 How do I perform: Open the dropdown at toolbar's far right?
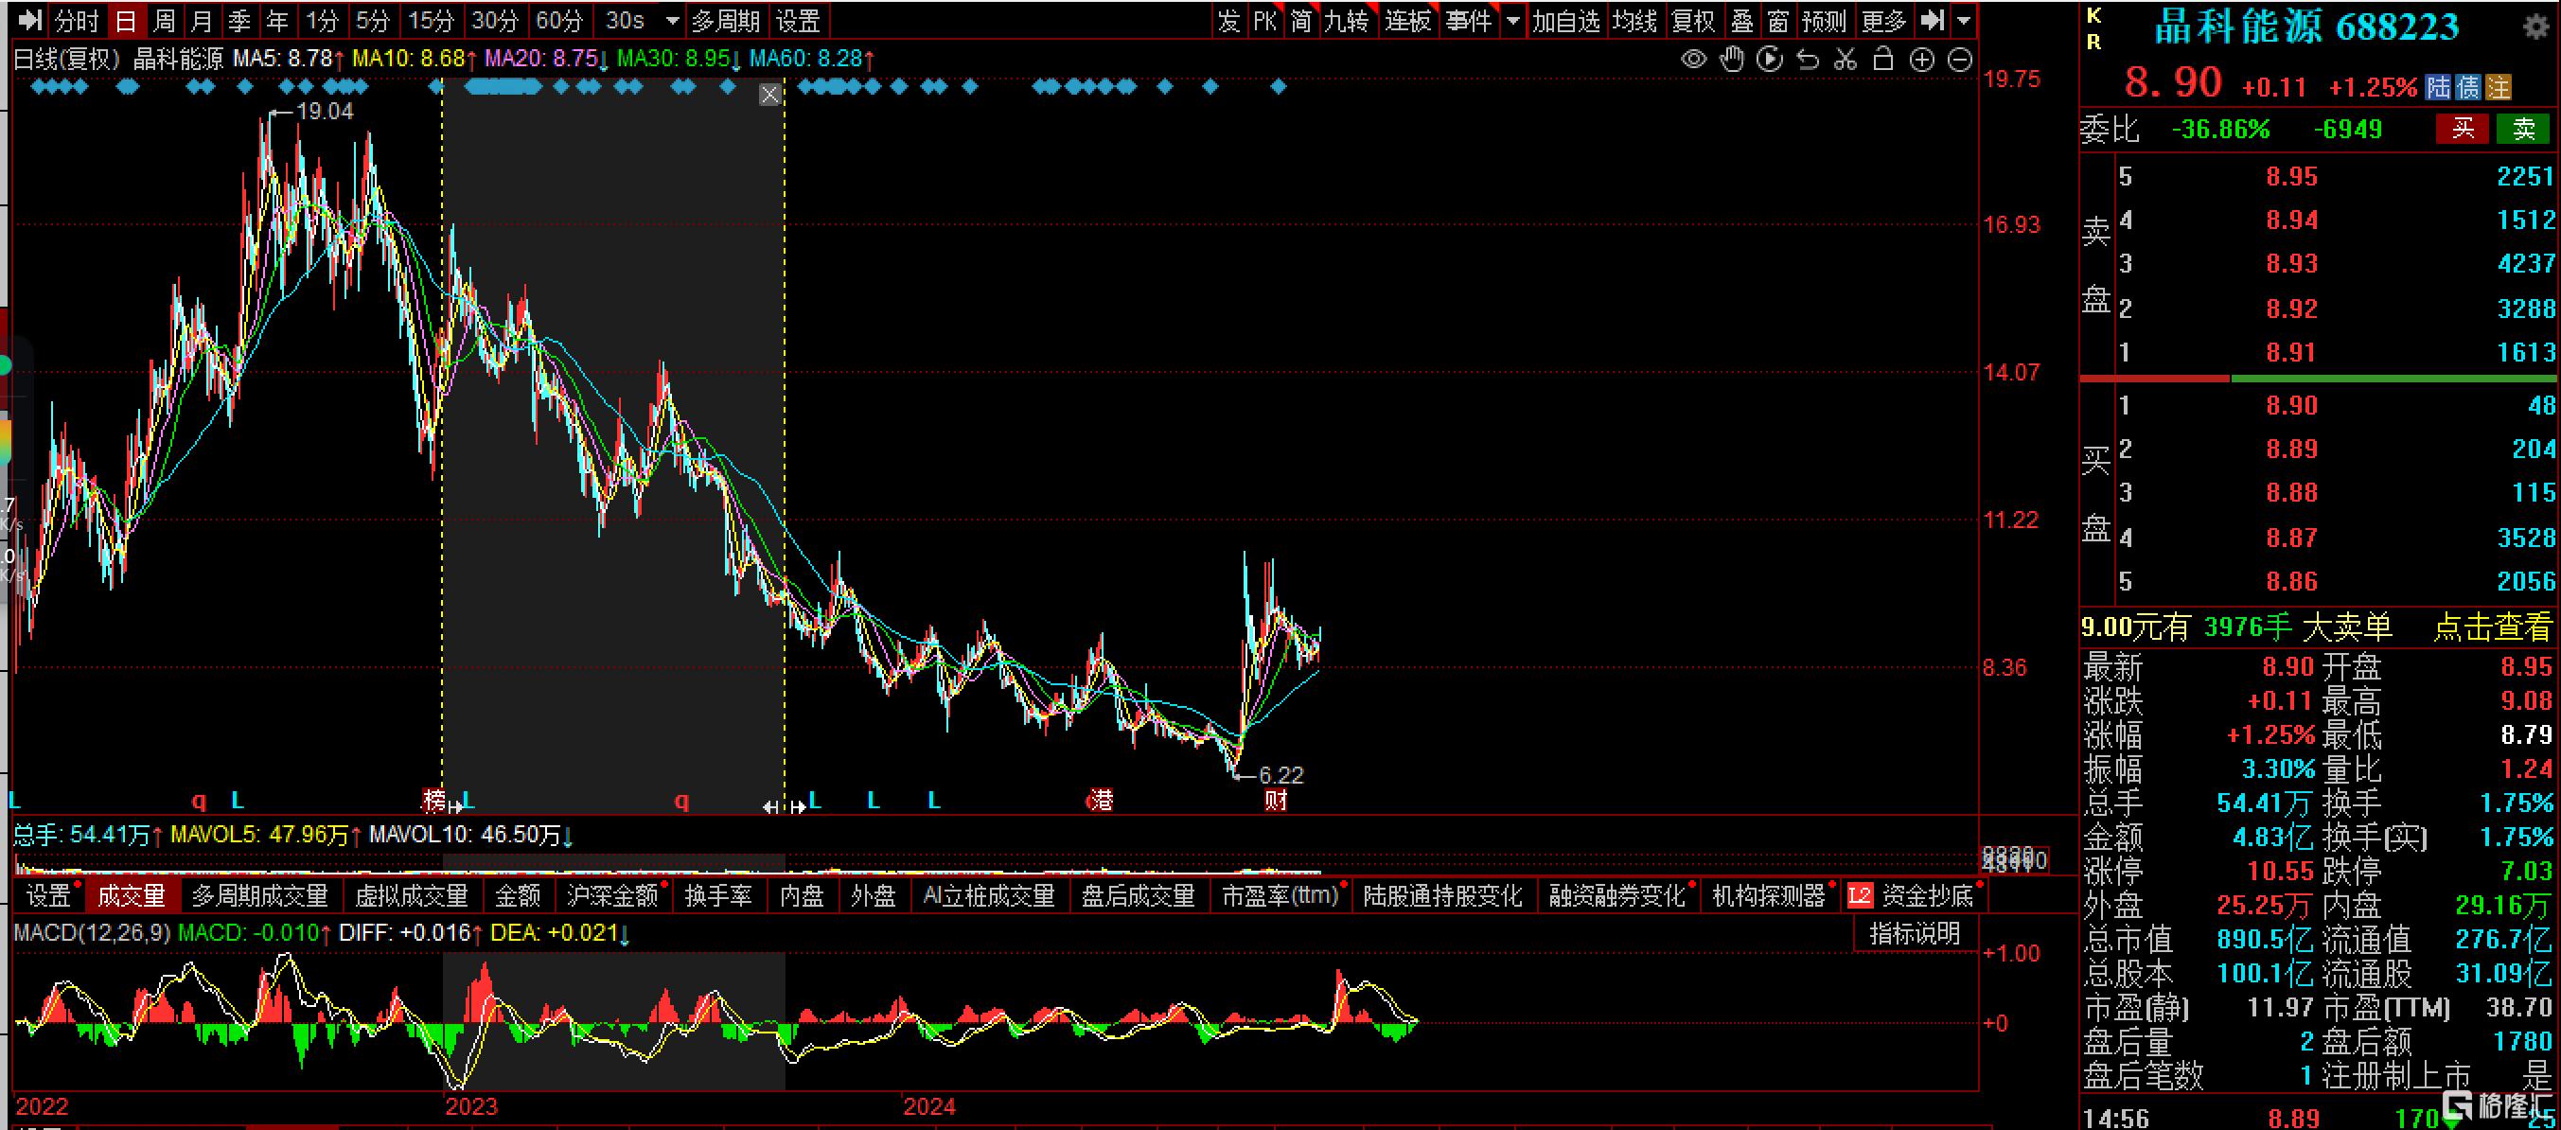click(x=1964, y=20)
